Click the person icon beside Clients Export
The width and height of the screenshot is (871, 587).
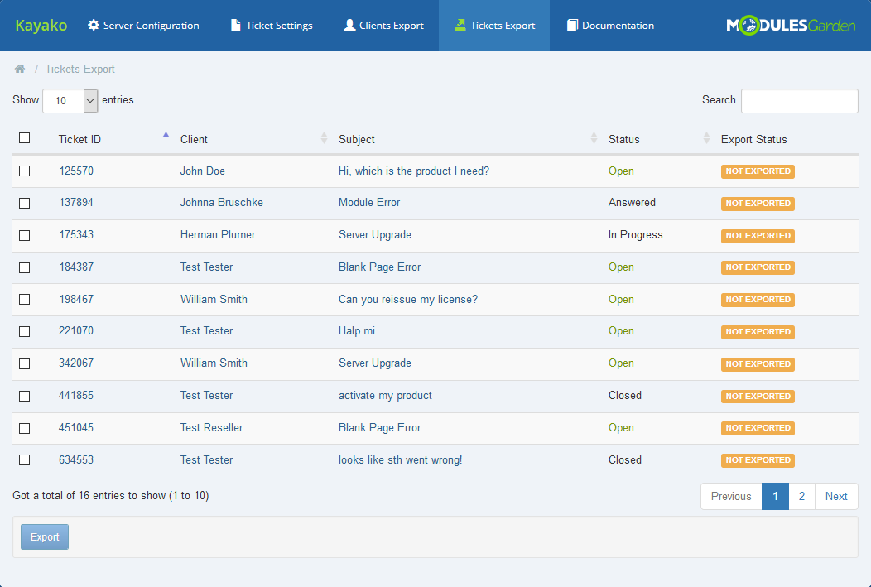349,25
